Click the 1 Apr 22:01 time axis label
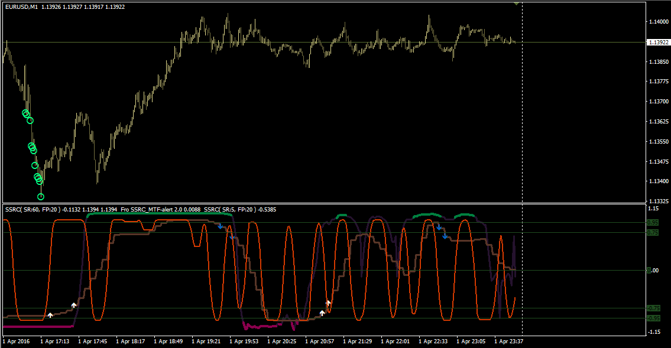671x348 pixels. [x=395, y=342]
